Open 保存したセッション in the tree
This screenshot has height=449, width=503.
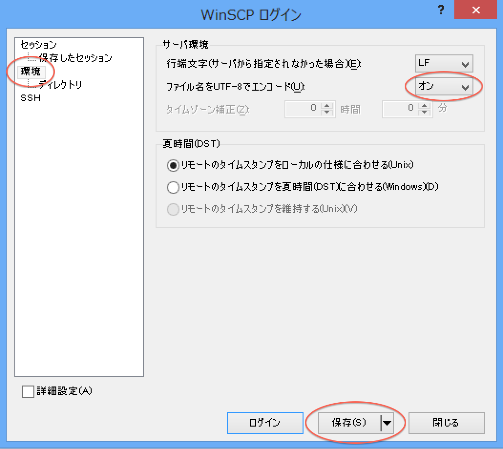pyautogui.click(x=75, y=58)
